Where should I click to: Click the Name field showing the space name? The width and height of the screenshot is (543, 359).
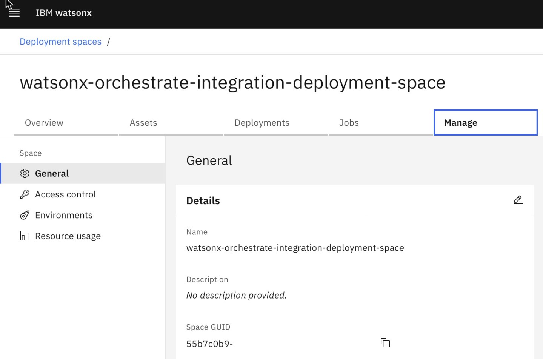coord(295,248)
